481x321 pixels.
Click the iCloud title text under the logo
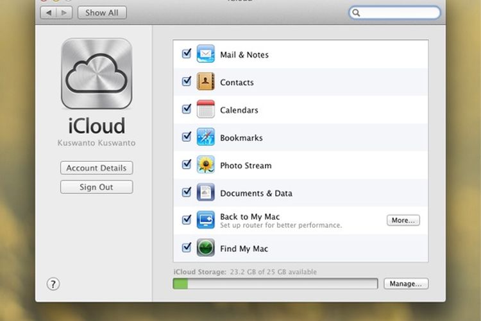point(97,126)
